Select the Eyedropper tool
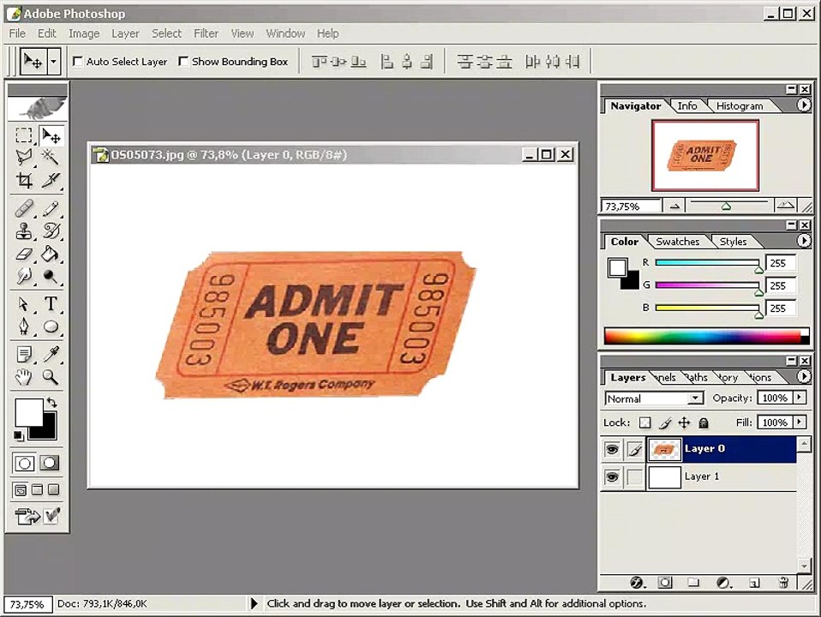Image resolution: width=821 pixels, height=617 pixels. click(x=51, y=355)
